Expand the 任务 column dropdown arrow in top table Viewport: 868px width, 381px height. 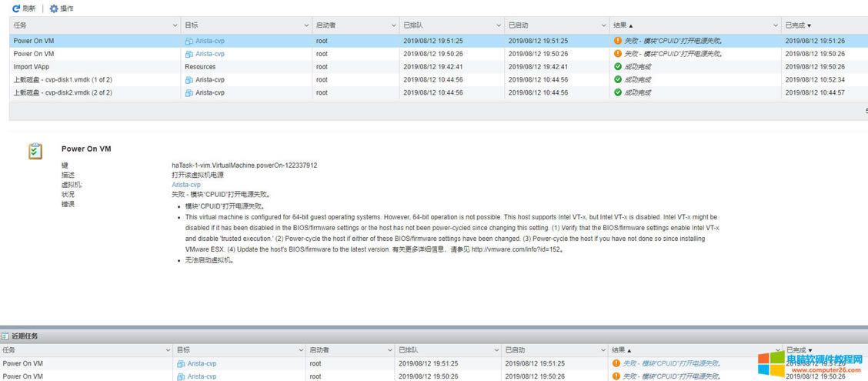175,25
